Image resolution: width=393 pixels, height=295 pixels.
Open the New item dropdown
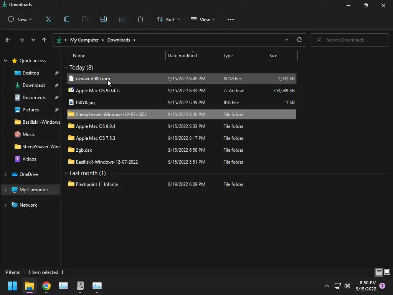(x=20, y=19)
